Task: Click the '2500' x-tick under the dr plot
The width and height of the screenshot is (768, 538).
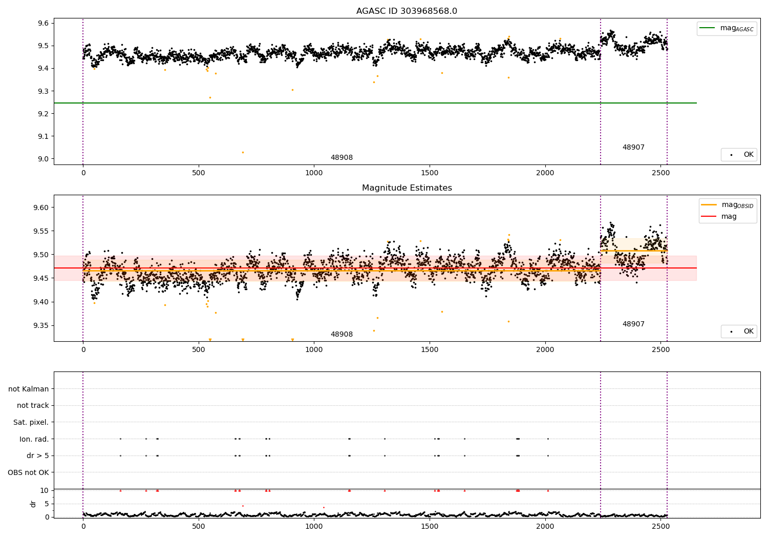Action: (x=661, y=526)
